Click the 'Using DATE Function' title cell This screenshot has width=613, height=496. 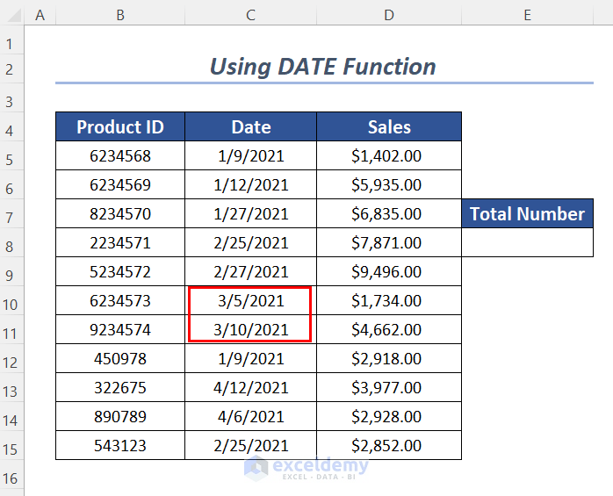click(324, 67)
